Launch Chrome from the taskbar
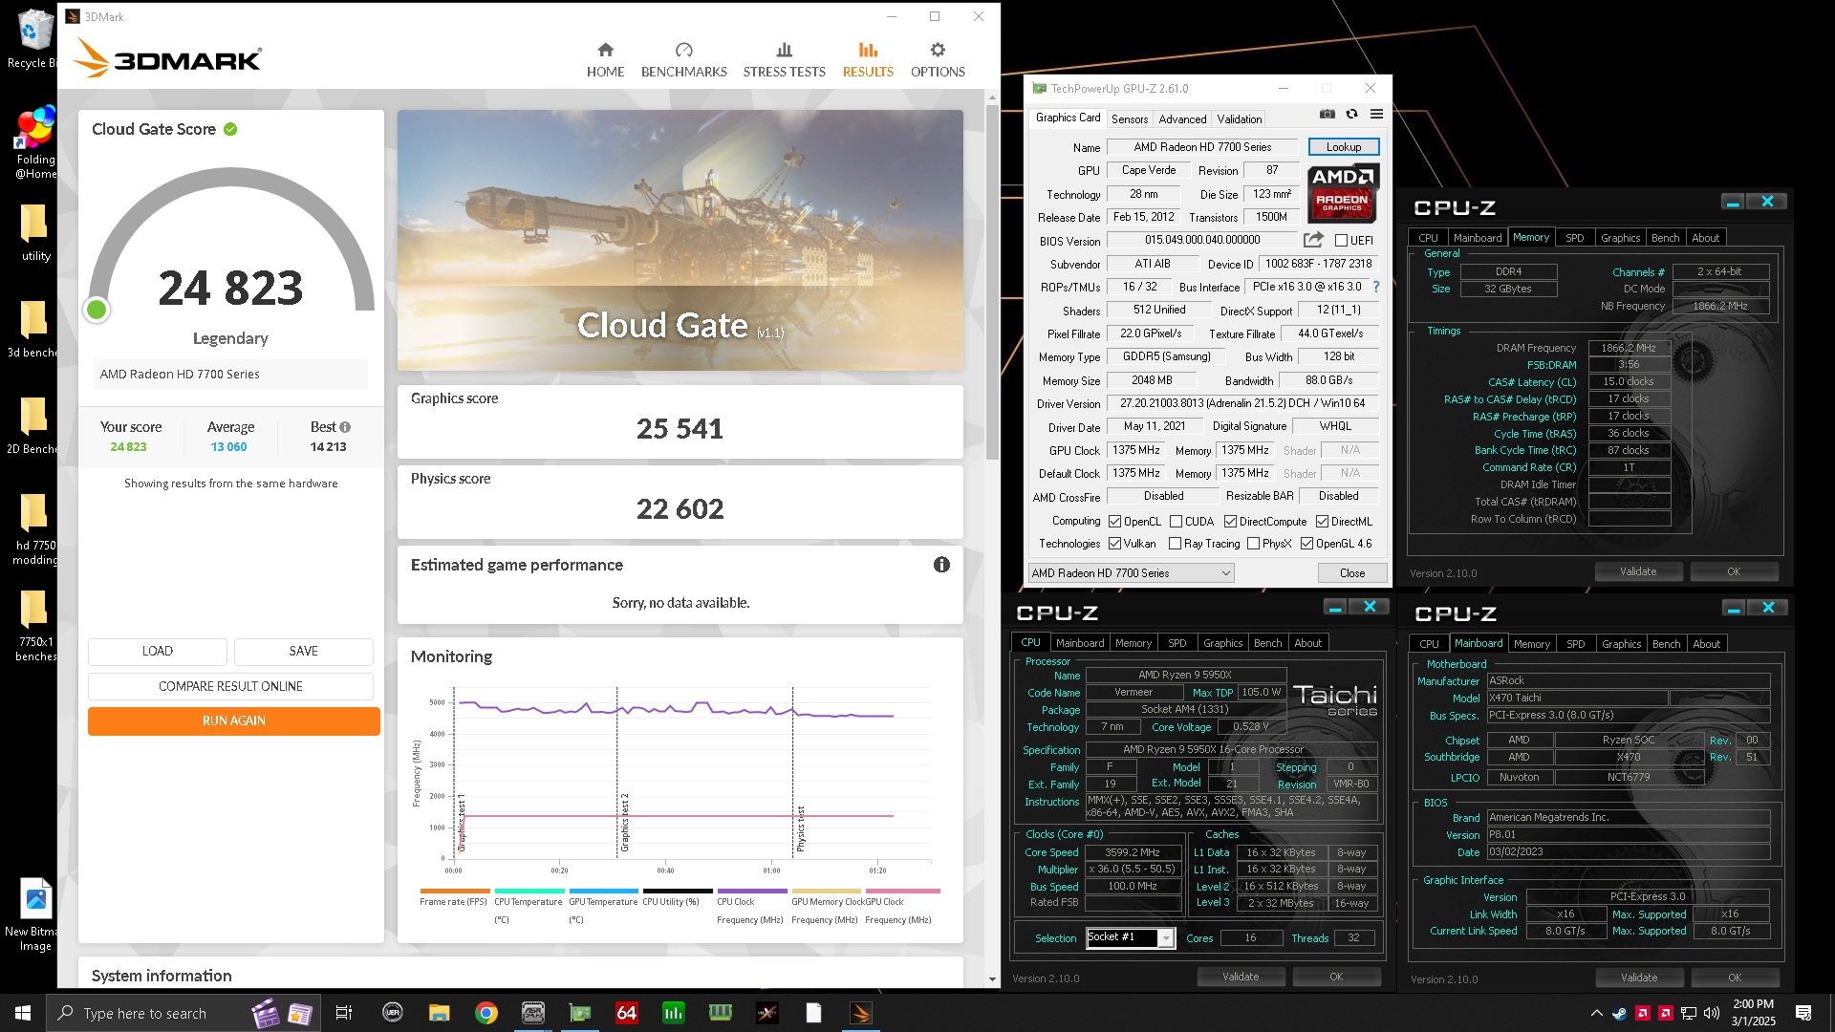Screen dimensions: 1835x1032 (x=486, y=1013)
